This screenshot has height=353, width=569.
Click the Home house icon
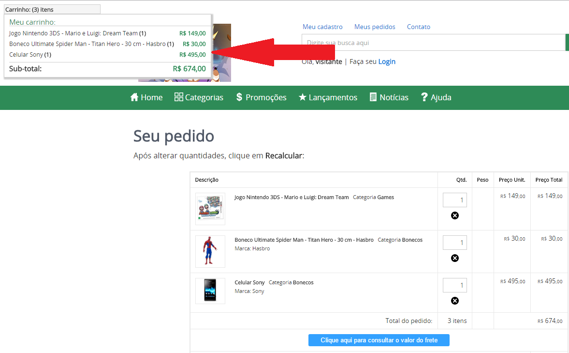[x=134, y=97]
